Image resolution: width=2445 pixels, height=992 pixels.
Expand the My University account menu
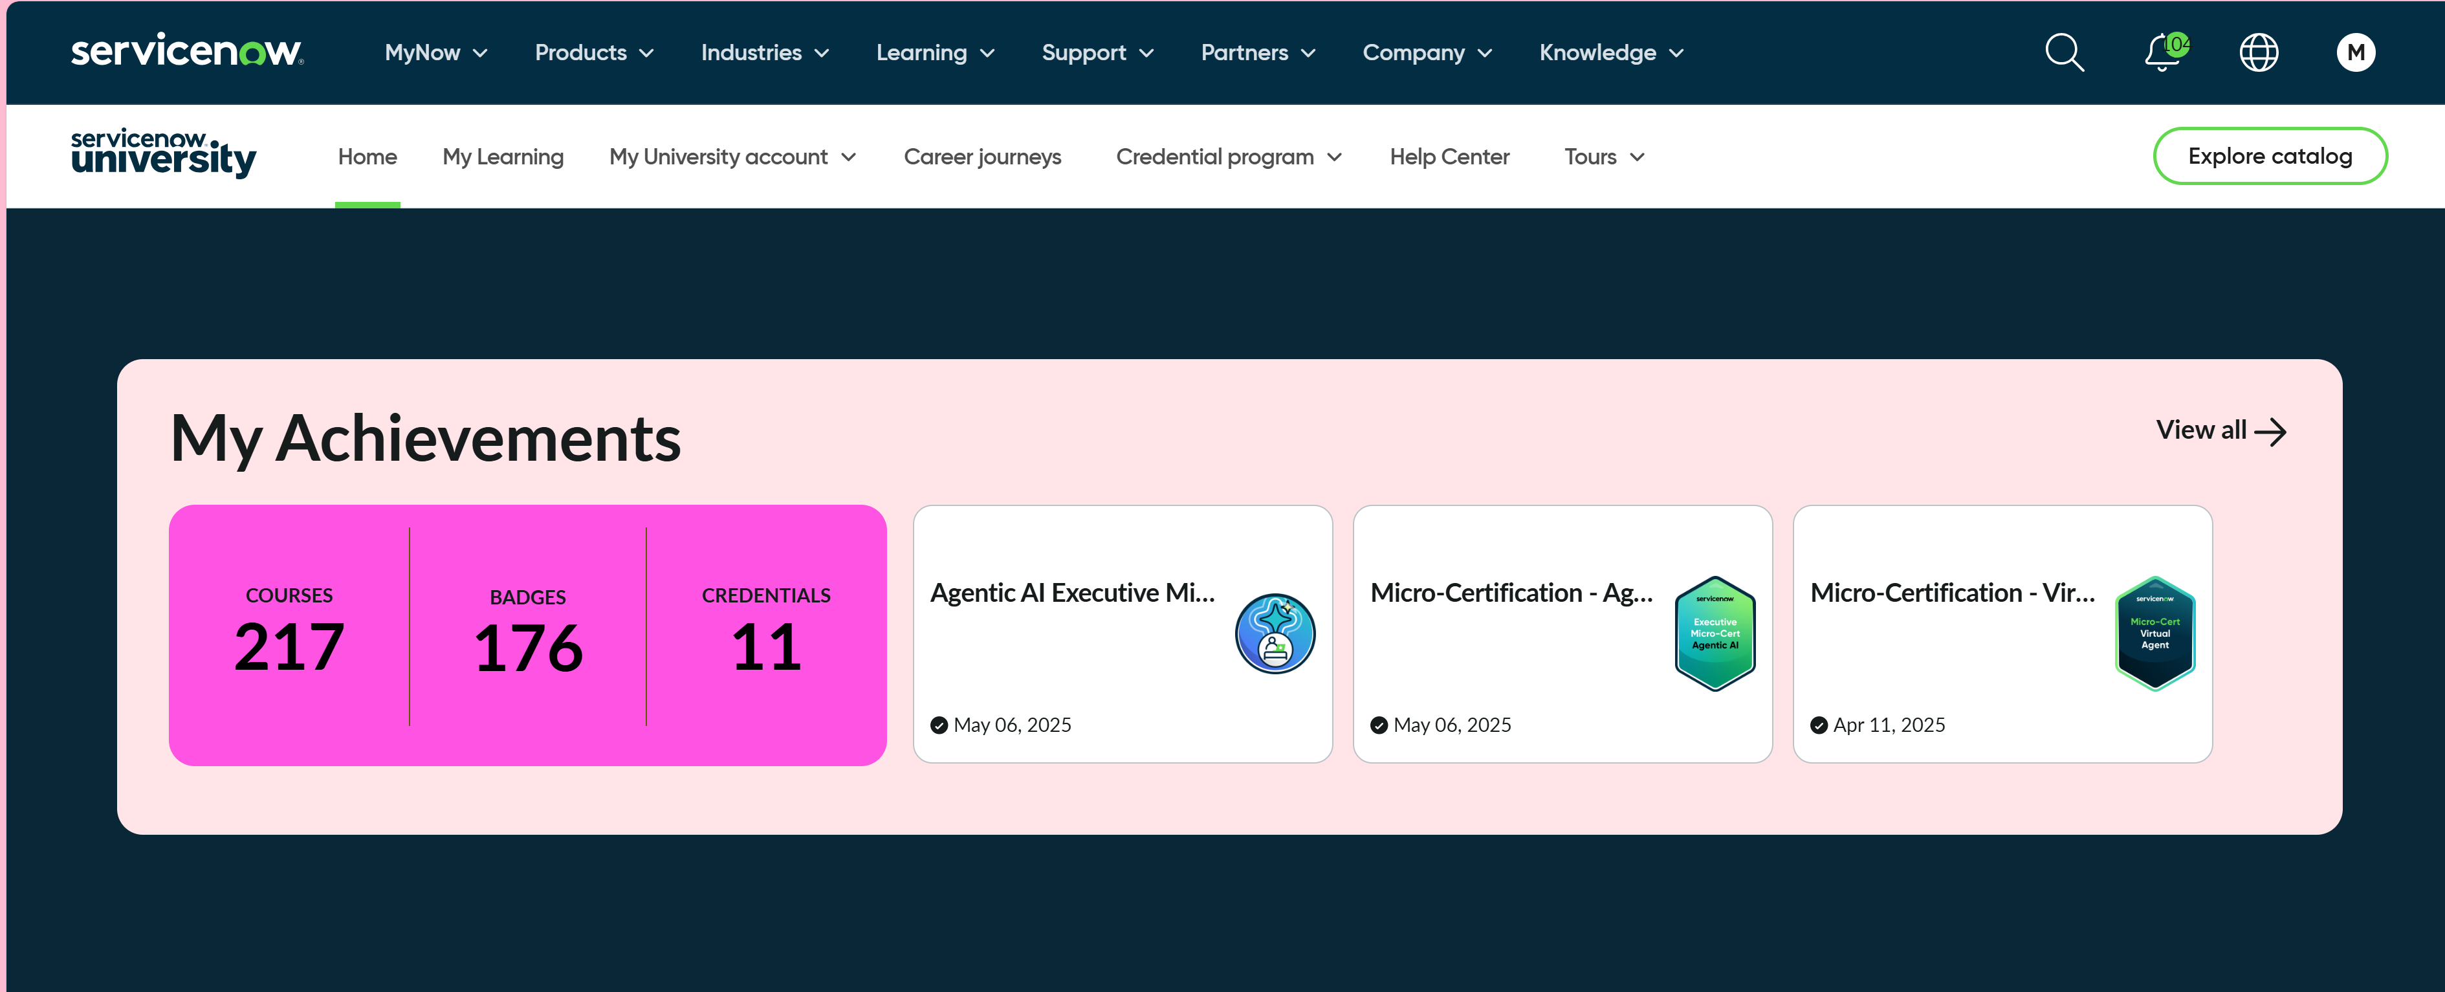pyautogui.click(x=732, y=158)
